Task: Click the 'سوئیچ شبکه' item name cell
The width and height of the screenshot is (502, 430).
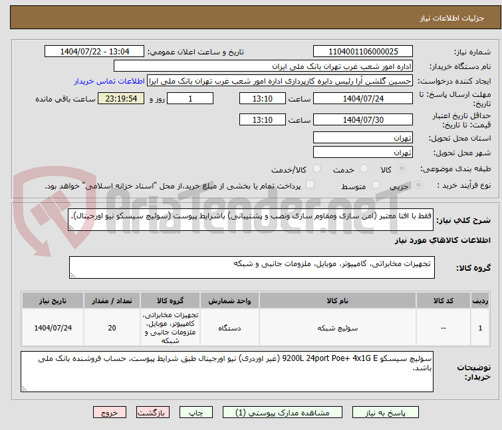Action: 338,328
